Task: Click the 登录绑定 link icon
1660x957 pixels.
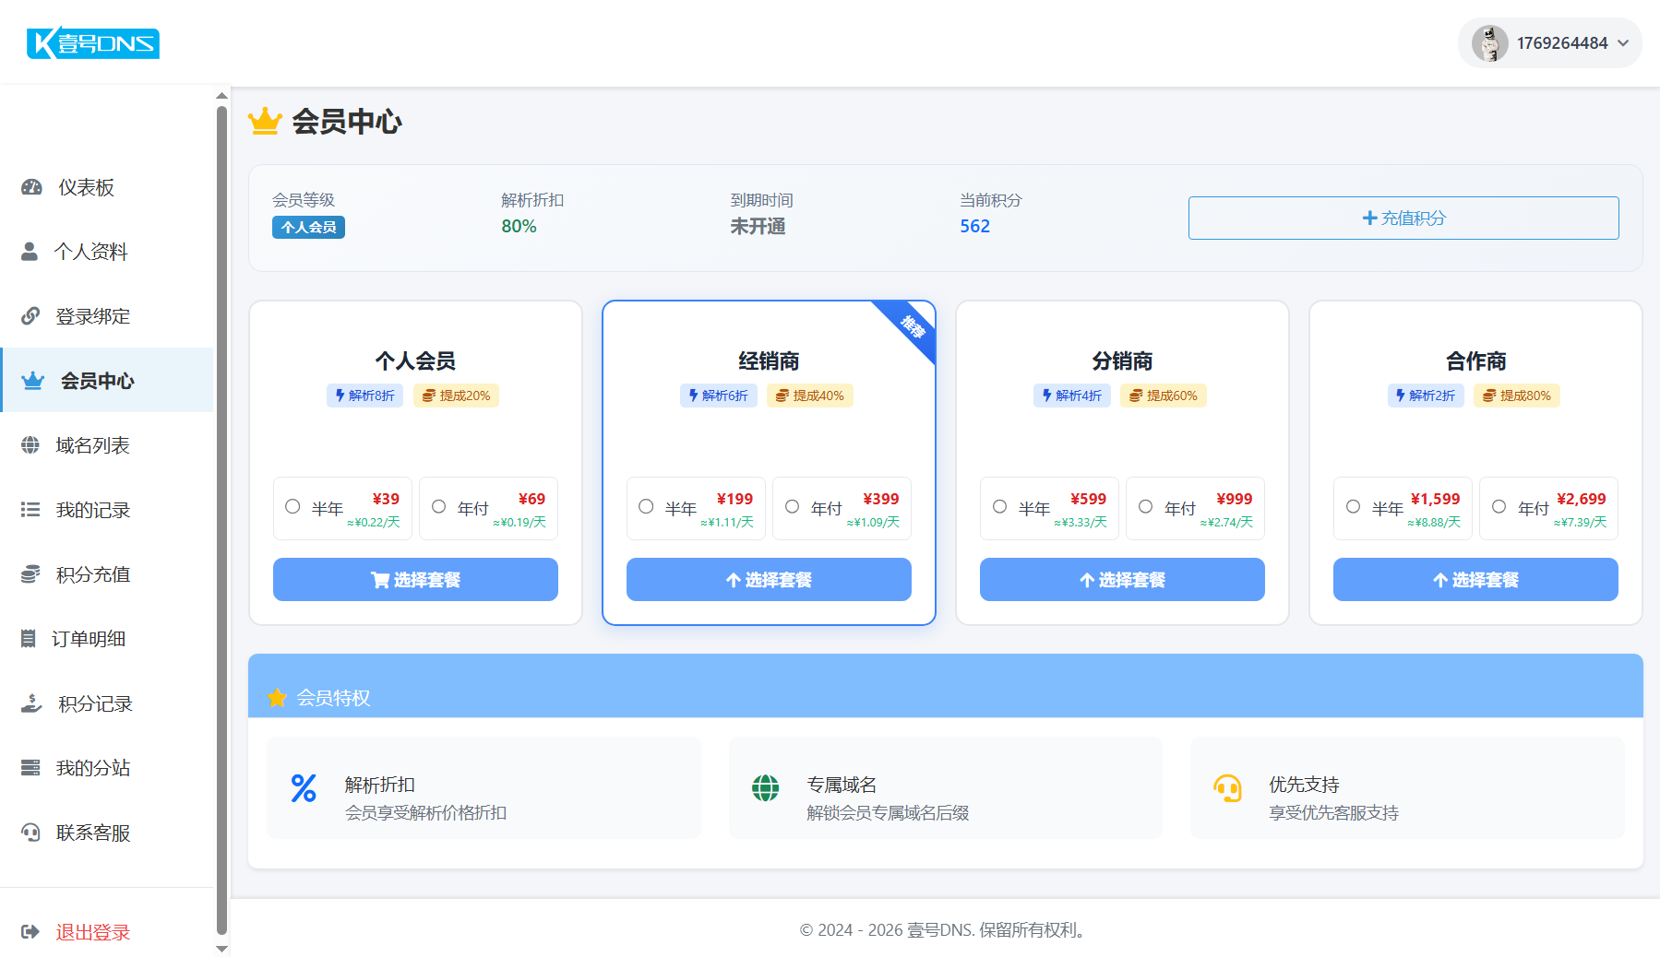Action: pos(30,316)
